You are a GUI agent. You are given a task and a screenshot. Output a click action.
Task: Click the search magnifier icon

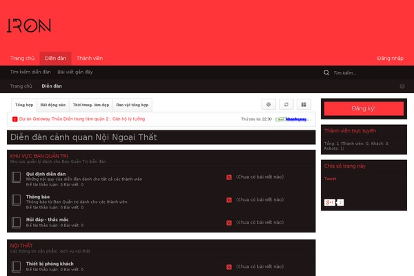[x=326, y=72]
